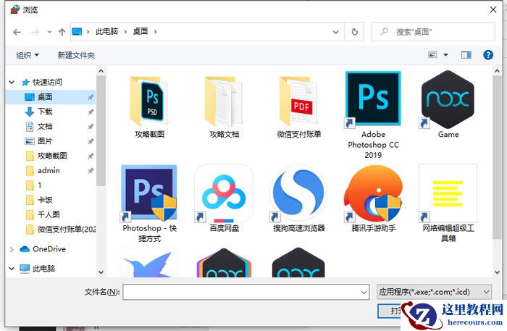Select Adobe Photoshop CC 2019 shortcut
Screen dimensions: 507x331
[x=373, y=99]
